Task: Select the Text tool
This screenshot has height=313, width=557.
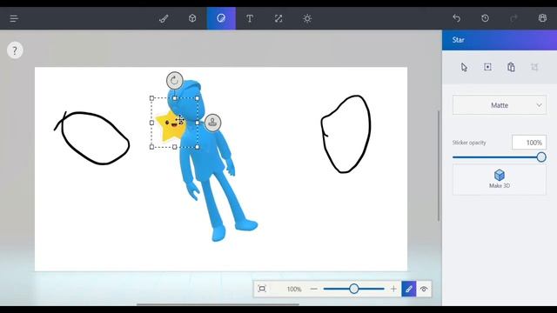Action: click(x=250, y=18)
